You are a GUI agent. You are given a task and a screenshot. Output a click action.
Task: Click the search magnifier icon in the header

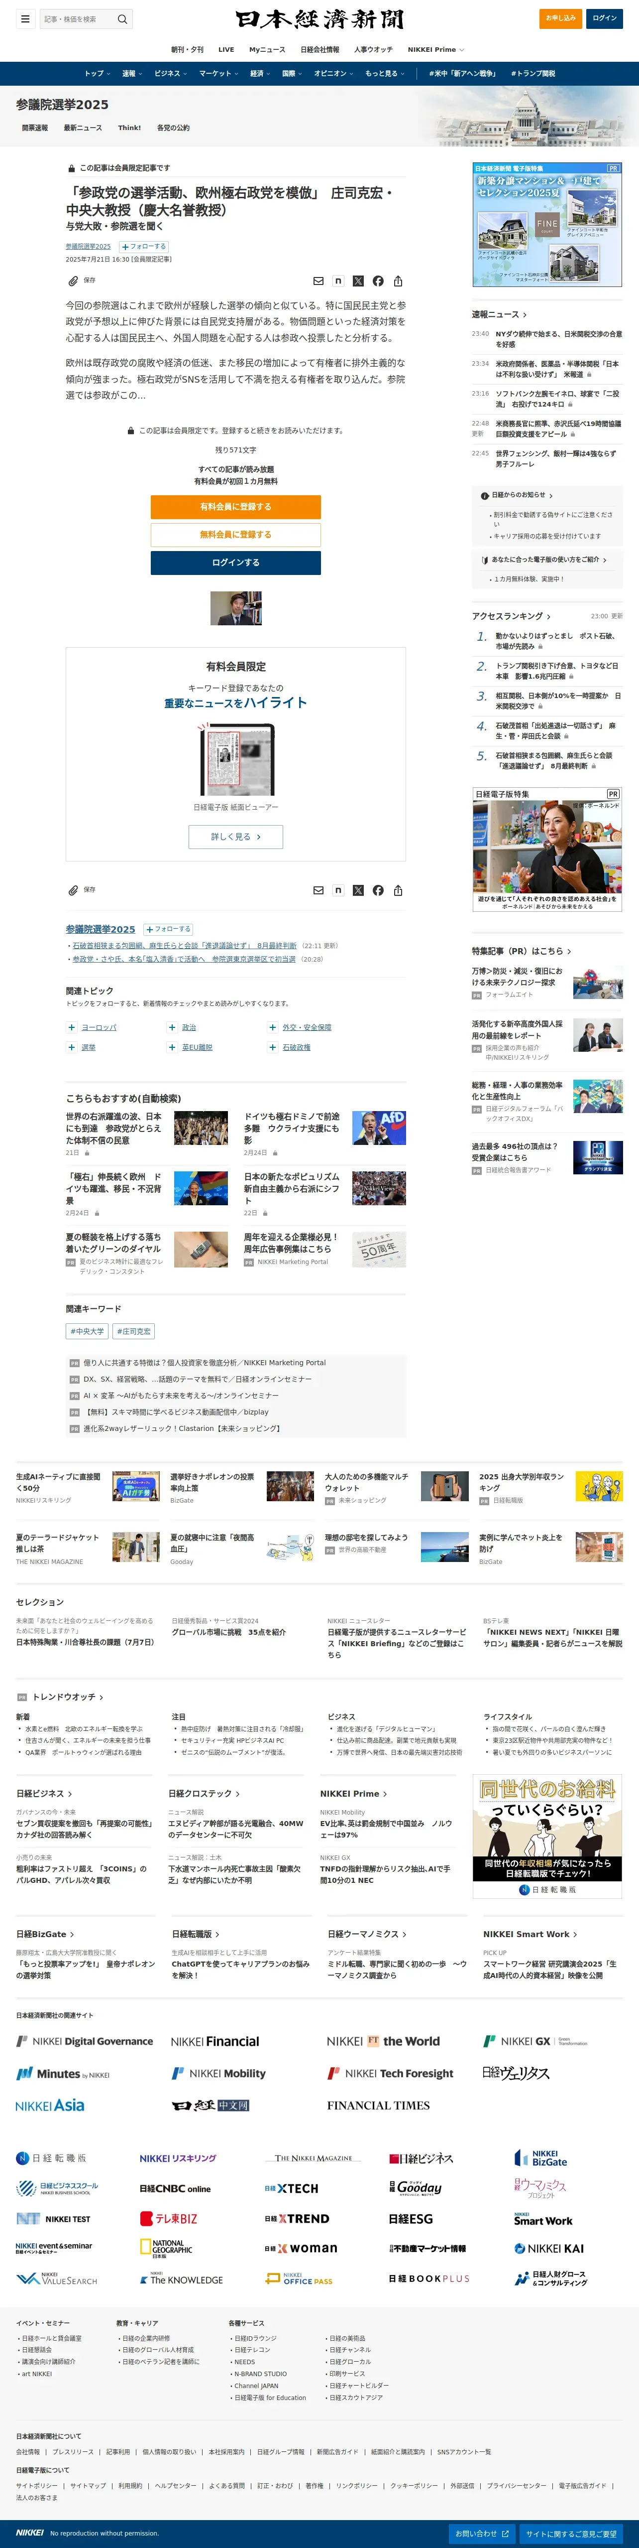tap(122, 19)
